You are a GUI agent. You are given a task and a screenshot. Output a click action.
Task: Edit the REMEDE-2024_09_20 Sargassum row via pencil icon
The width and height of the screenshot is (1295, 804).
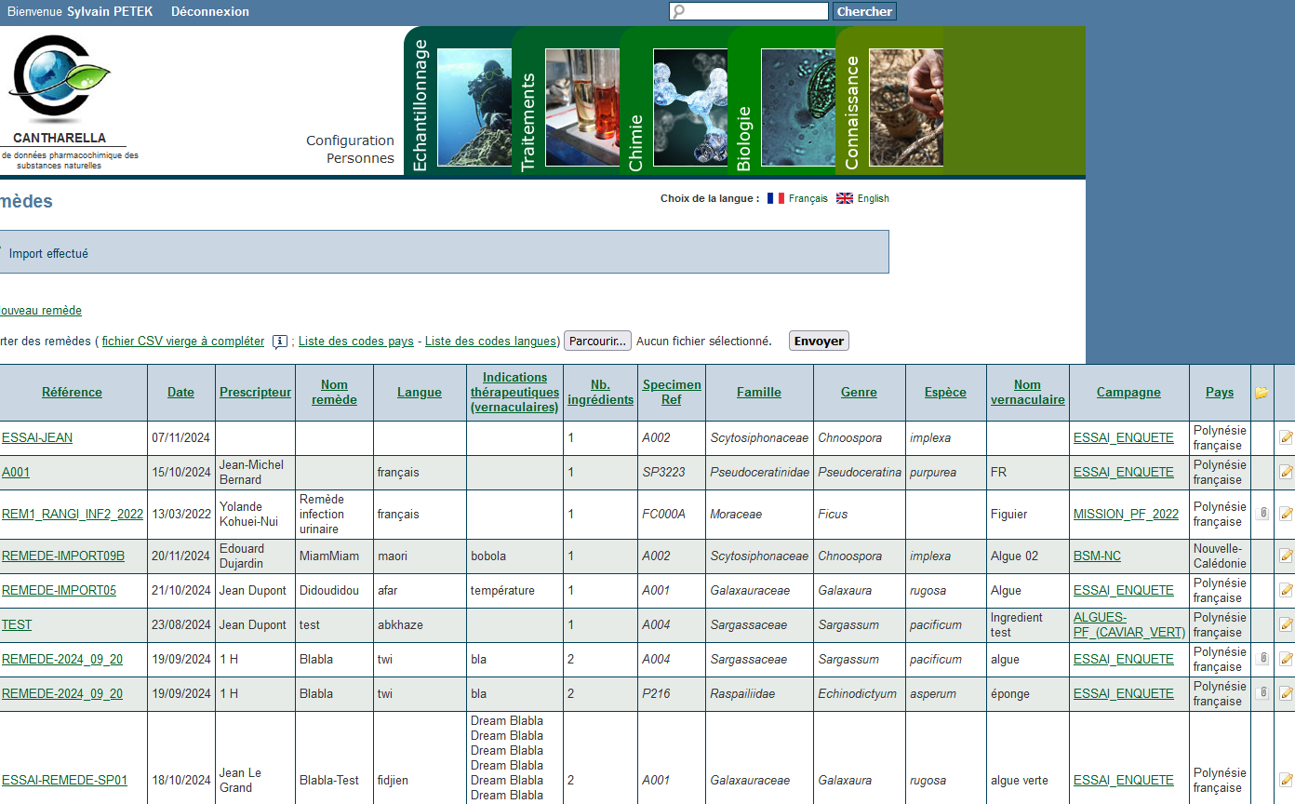point(1287,659)
